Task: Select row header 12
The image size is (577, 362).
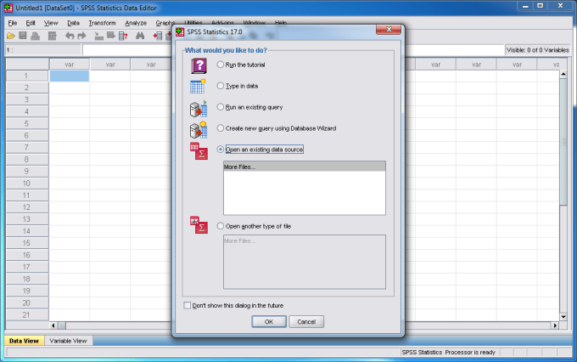Action: click(x=27, y=207)
